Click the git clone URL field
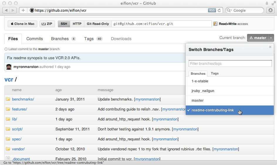The image size is (277, 165). (x=162, y=24)
